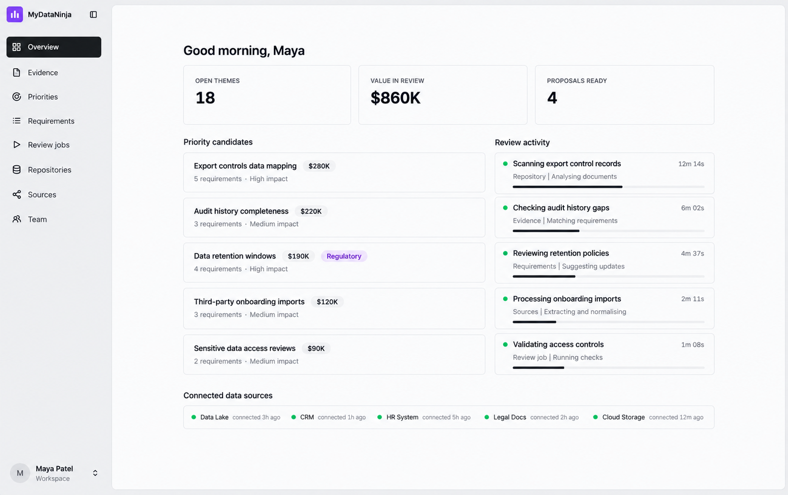Click the CRM connected source
This screenshot has height=495, width=788.
tap(328, 417)
